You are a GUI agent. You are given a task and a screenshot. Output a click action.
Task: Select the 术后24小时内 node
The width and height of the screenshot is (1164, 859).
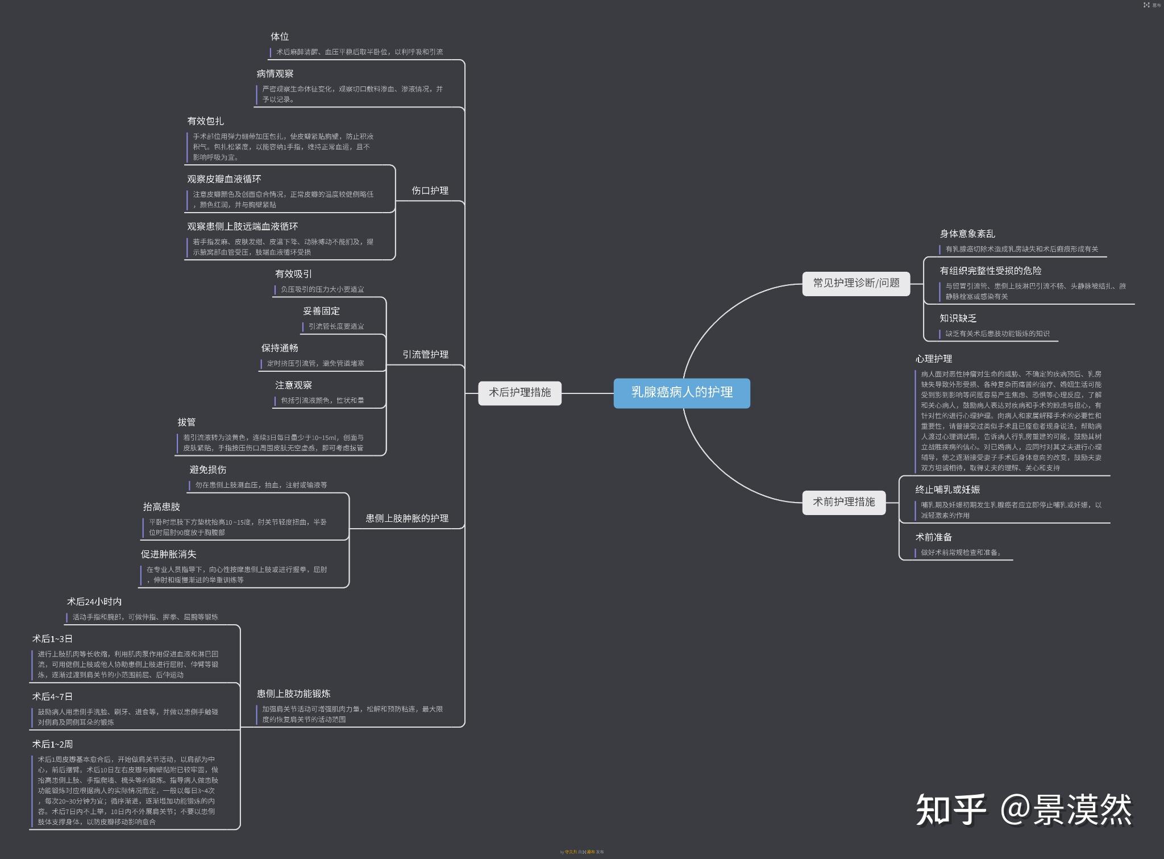point(94,601)
